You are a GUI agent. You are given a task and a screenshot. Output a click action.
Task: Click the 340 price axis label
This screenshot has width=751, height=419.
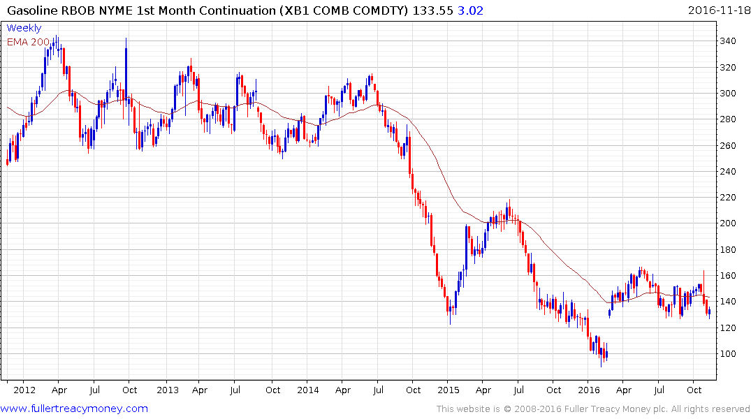click(x=728, y=41)
